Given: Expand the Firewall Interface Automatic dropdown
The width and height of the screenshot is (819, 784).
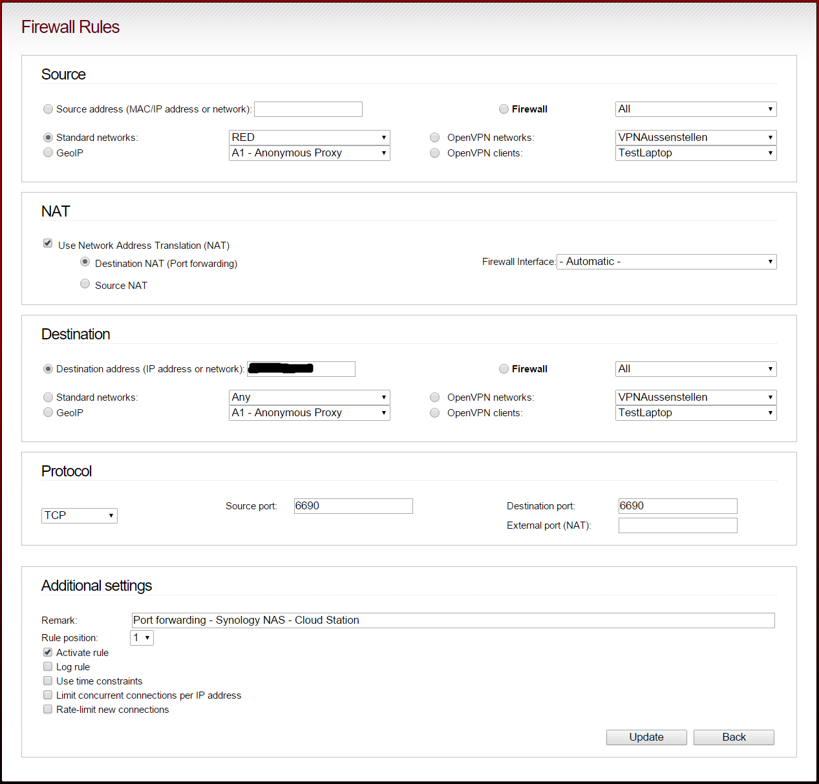Looking at the screenshot, I should click(666, 262).
